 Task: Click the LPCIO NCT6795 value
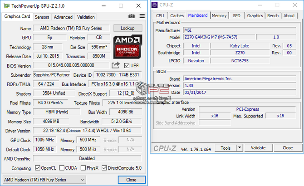[x=240, y=61]
